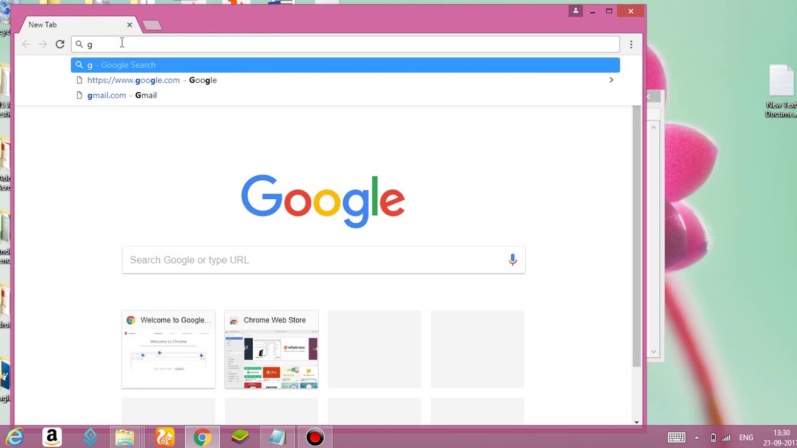
Task: Click the red record button app on the taskbar
Action: [315, 437]
